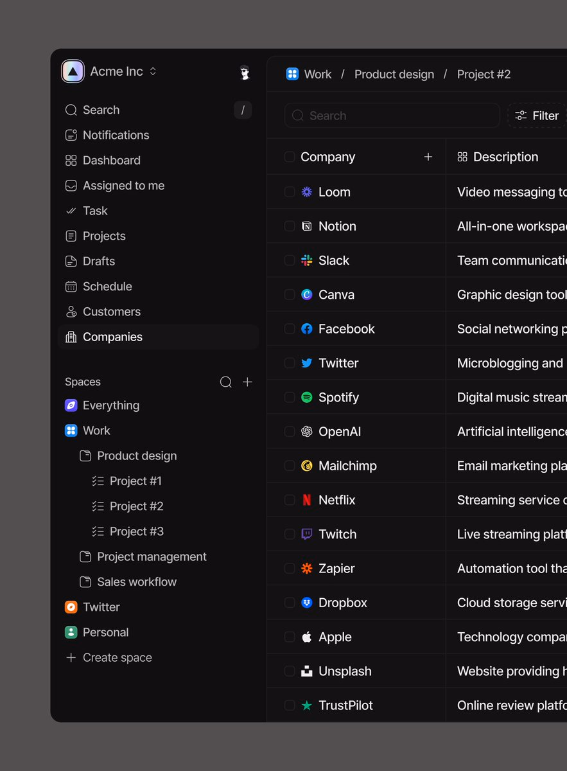Click the Facebook logo icon
Screen dimensions: 567x771
307,329
